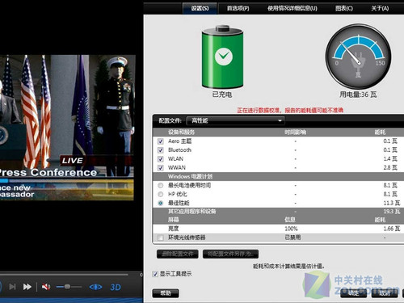Uncheck the WLAN checkbox
Viewport: 404px width, 303px height.
(161, 159)
